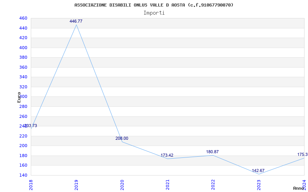Viewport: 308px width, 192px height.
Task: Click the 380 y-axis value
Action: tap(23, 57)
